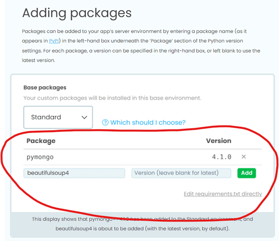Screen dimensions: 279x241
Task: Click the Adding packages heading
Action: click(x=77, y=13)
